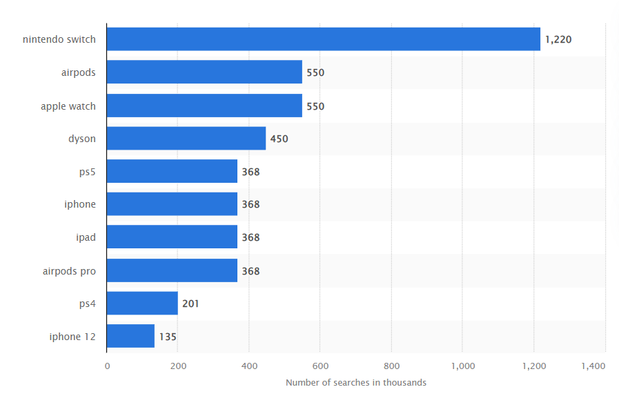Click the 1,000 axis tick label

click(462, 366)
